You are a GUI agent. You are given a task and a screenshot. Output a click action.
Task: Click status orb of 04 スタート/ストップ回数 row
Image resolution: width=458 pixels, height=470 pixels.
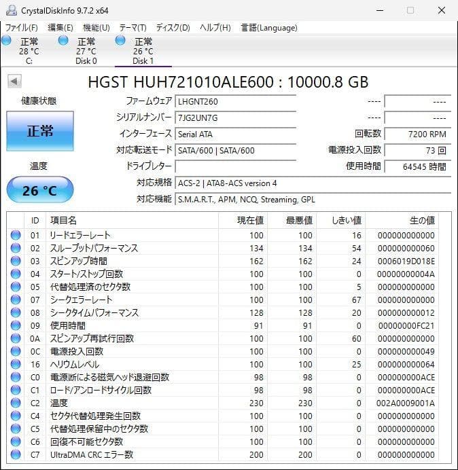pyautogui.click(x=16, y=274)
